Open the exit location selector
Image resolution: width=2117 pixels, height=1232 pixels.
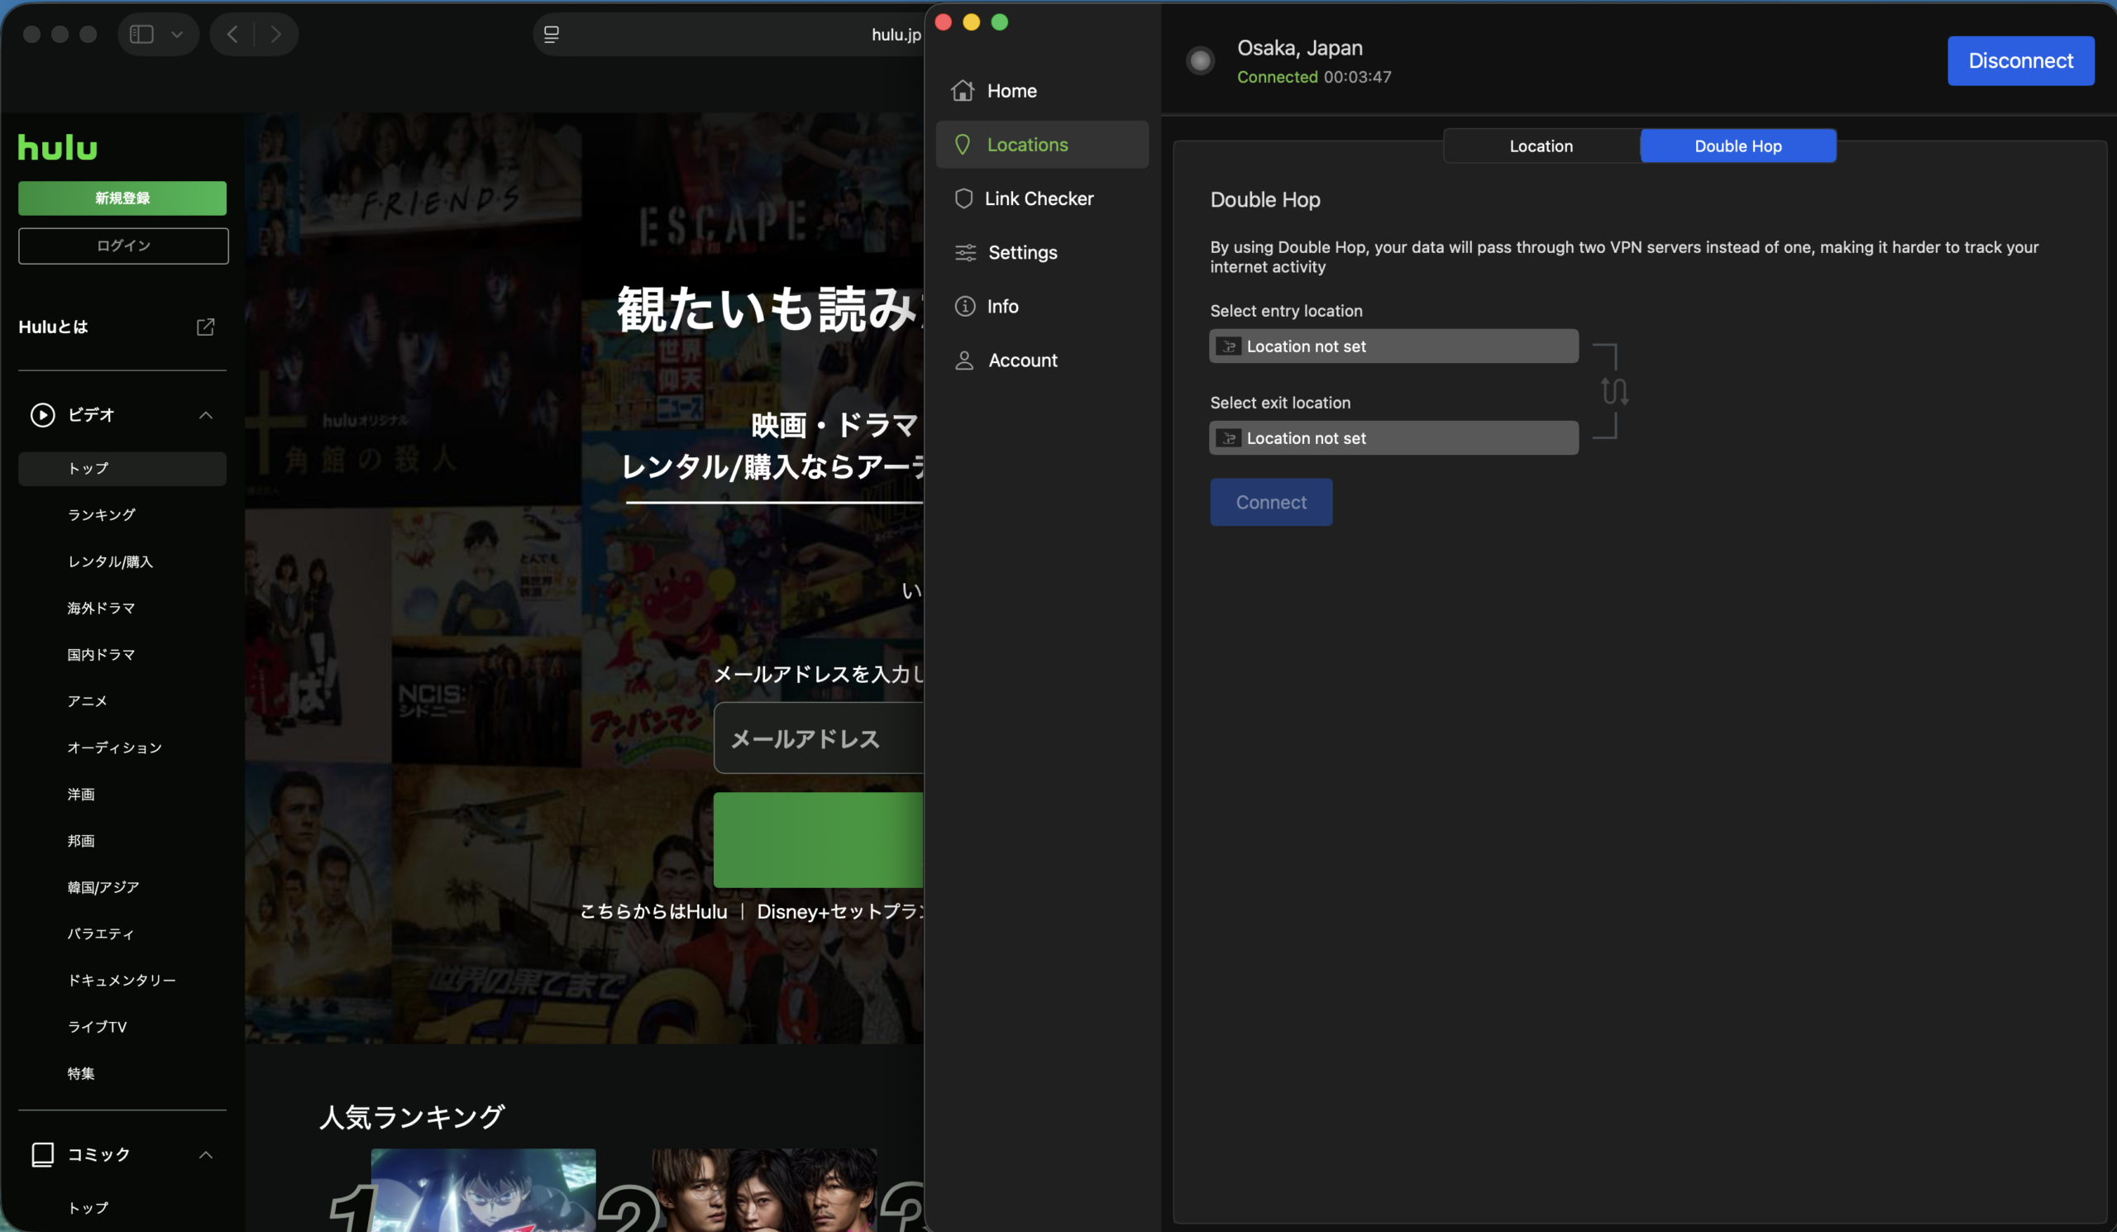pyautogui.click(x=1393, y=437)
